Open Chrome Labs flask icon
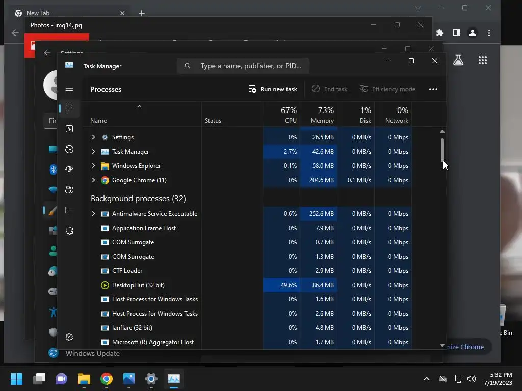 click(458, 60)
